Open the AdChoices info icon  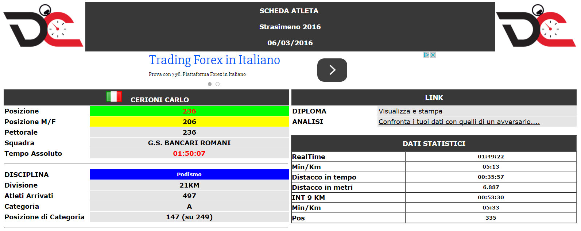tap(426, 55)
